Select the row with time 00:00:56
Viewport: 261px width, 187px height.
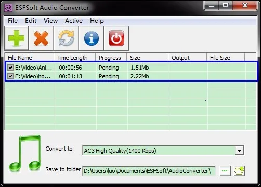click(131, 68)
